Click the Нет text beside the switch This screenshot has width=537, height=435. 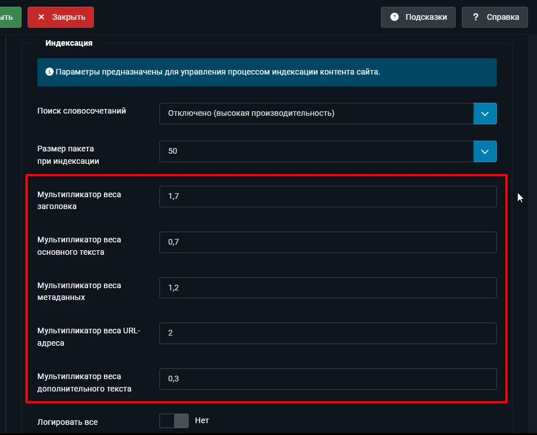click(x=202, y=421)
